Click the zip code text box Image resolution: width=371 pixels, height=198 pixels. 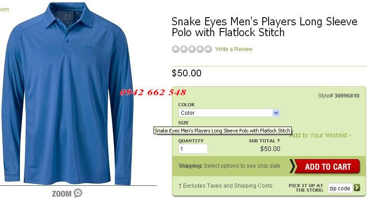(340, 188)
